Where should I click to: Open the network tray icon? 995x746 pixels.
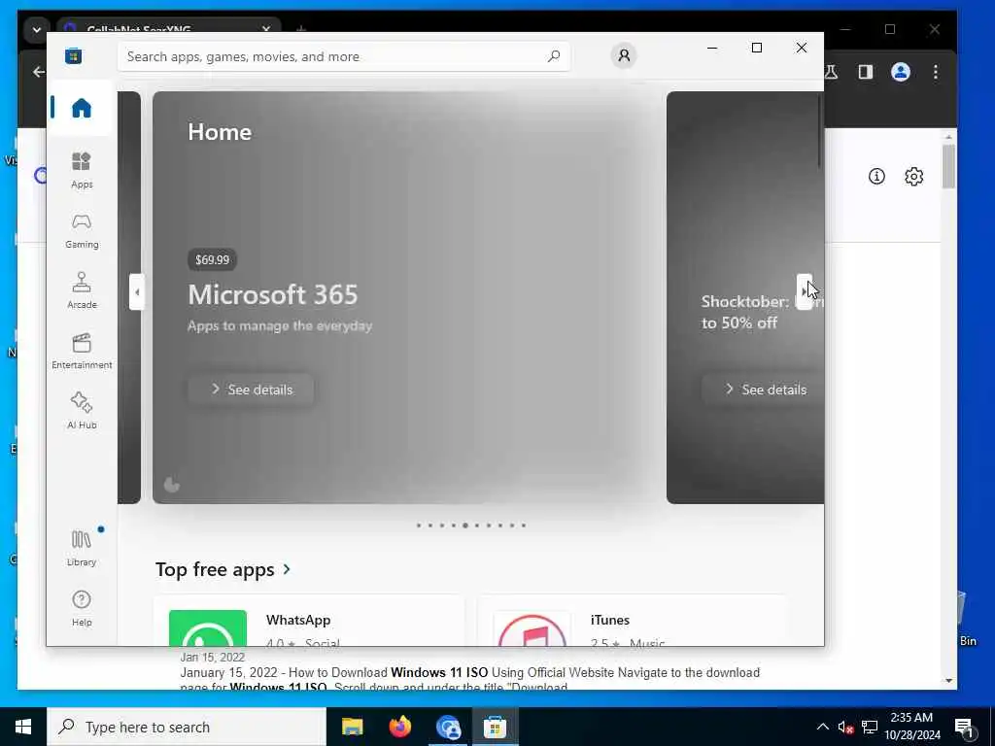[x=870, y=727]
